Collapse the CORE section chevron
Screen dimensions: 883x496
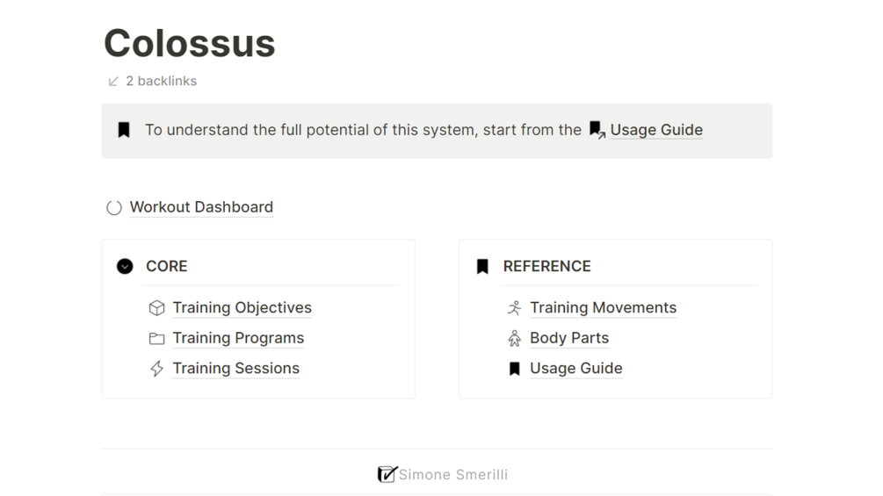coord(125,266)
